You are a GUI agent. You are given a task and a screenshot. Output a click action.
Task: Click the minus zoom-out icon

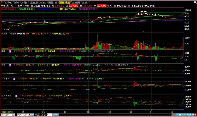click(x=182, y=115)
